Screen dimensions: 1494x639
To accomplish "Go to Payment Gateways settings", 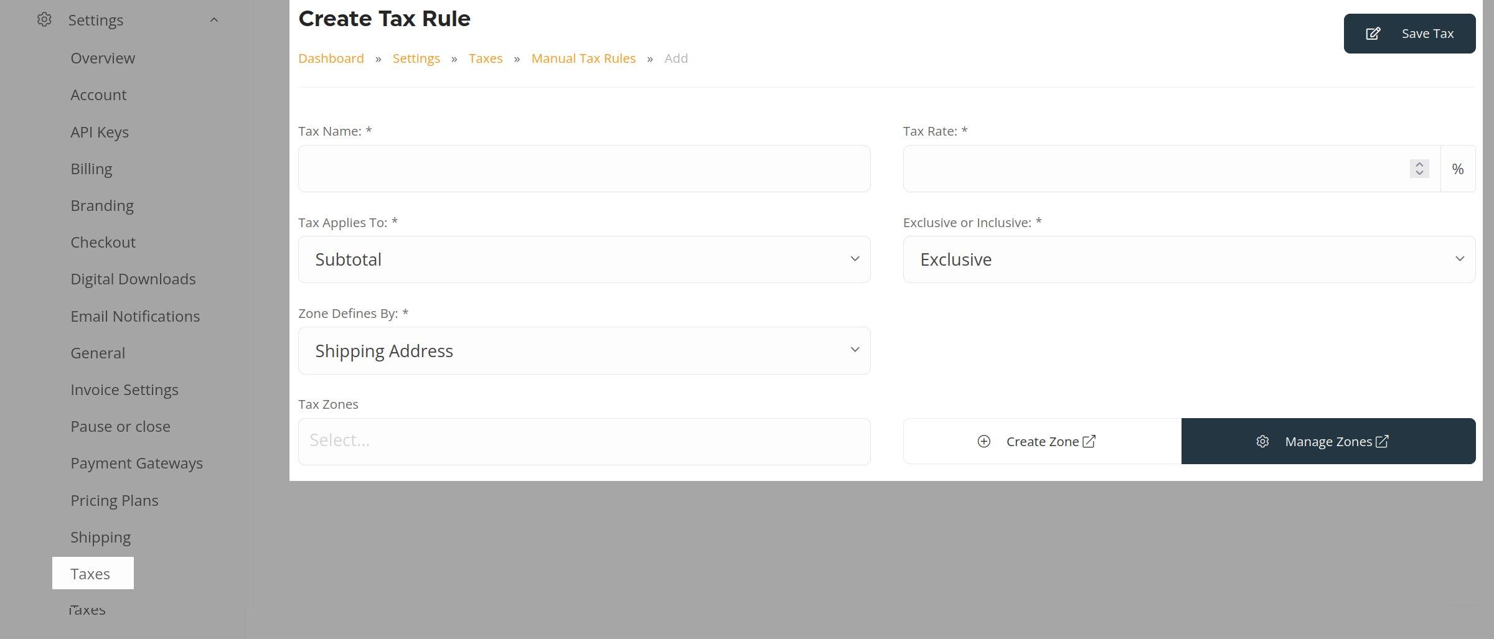I will [136, 464].
